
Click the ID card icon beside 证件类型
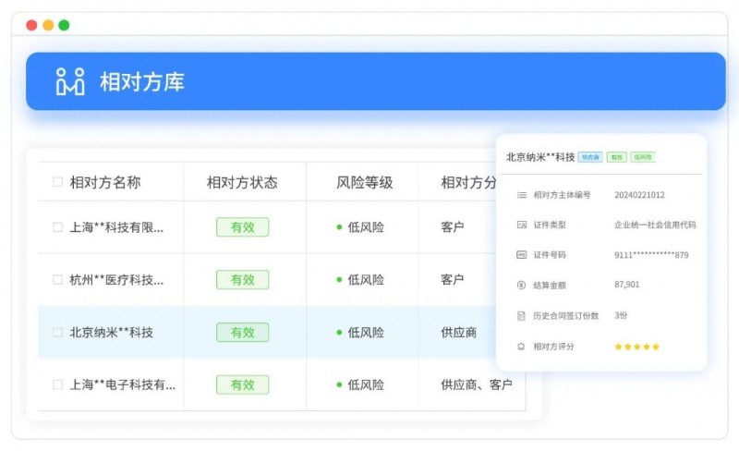tap(522, 225)
